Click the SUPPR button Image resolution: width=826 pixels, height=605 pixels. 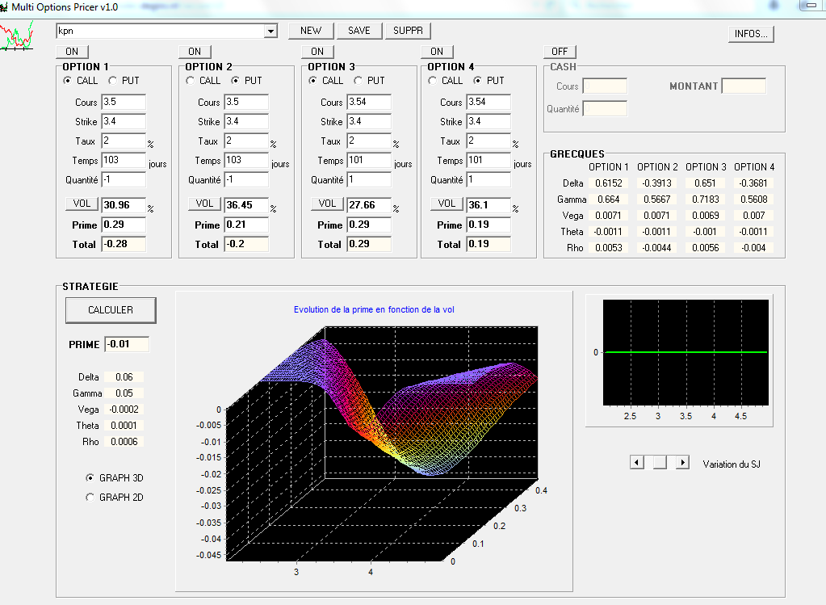[408, 31]
